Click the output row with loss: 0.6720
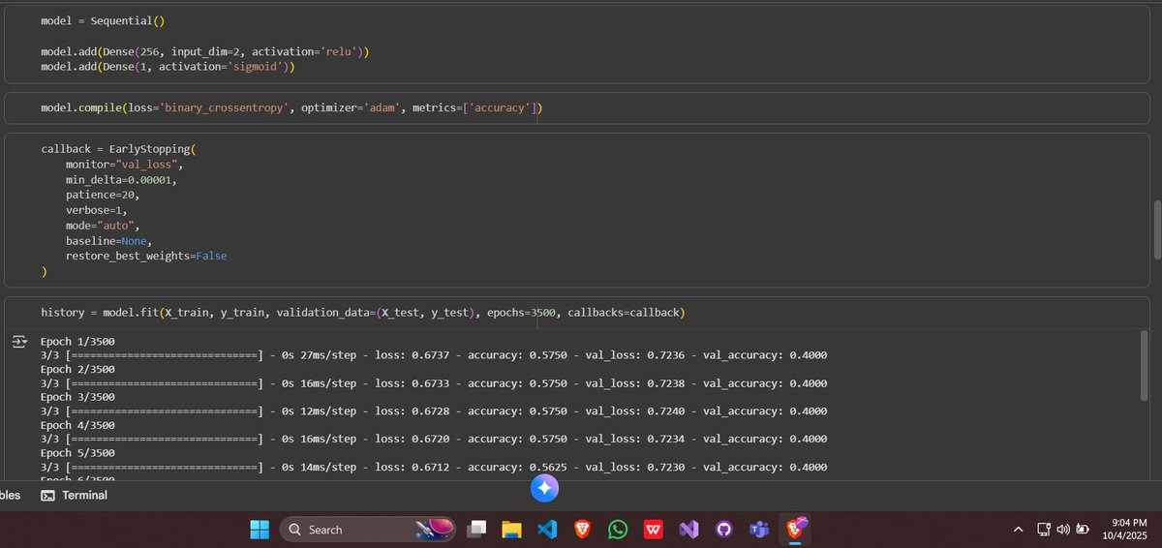Image resolution: width=1162 pixels, height=548 pixels. 434,439
